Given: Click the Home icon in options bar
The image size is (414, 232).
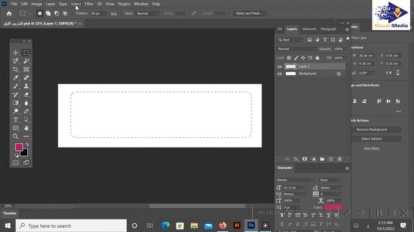Looking at the screenshot, I should pyautogui.click(x=9, y=14).
